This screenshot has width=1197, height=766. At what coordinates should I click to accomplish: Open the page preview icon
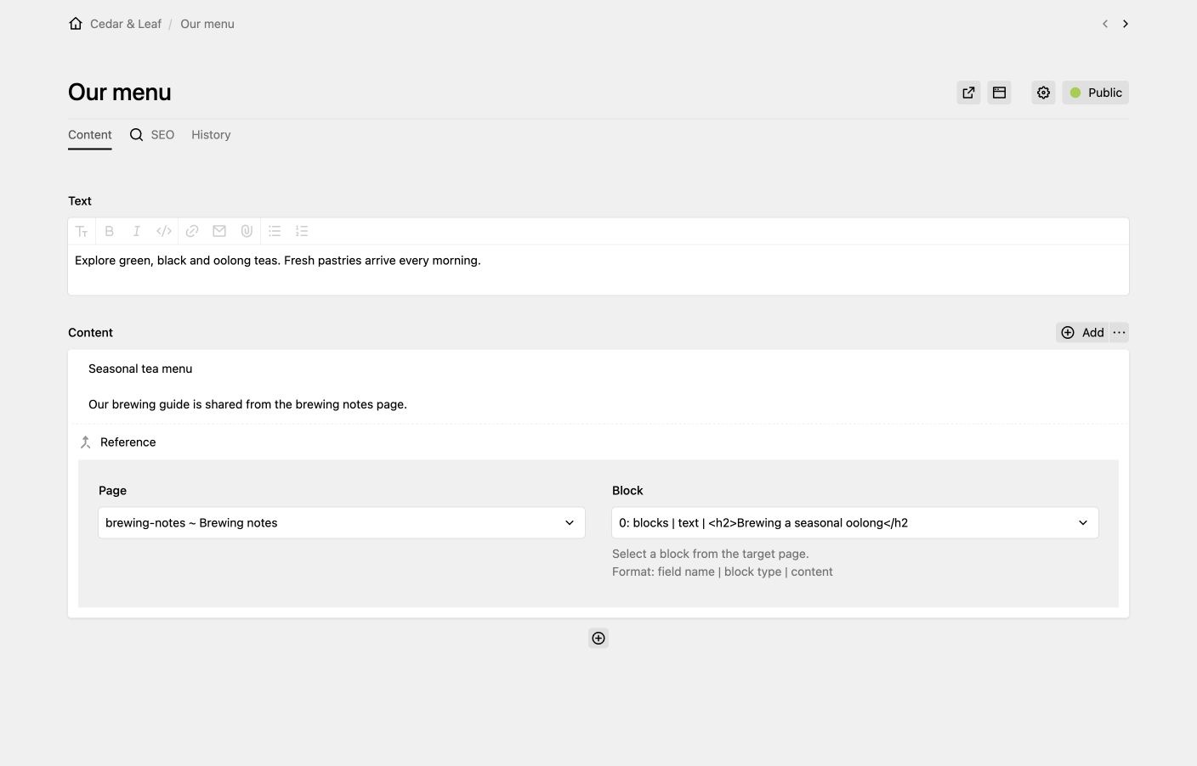click(999, 93)
